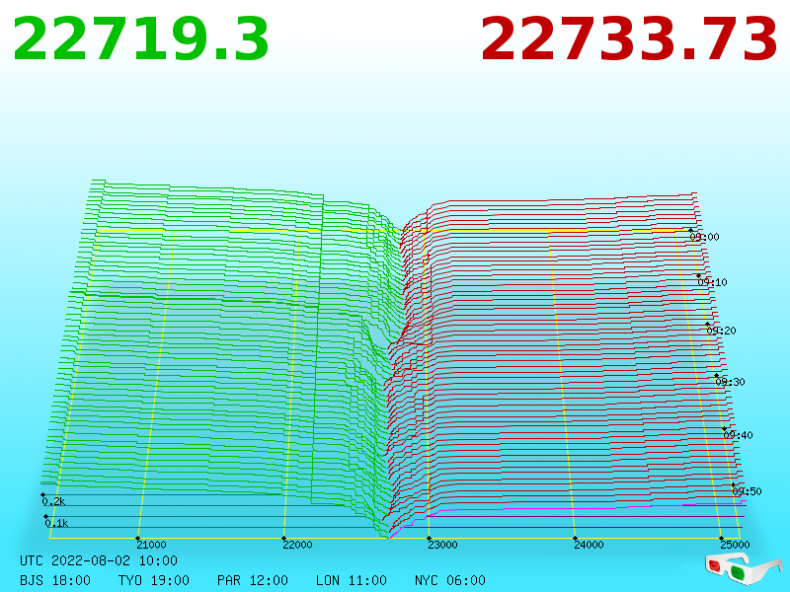
Task: Click the 24000 price axis label
Action: (589, 545)
